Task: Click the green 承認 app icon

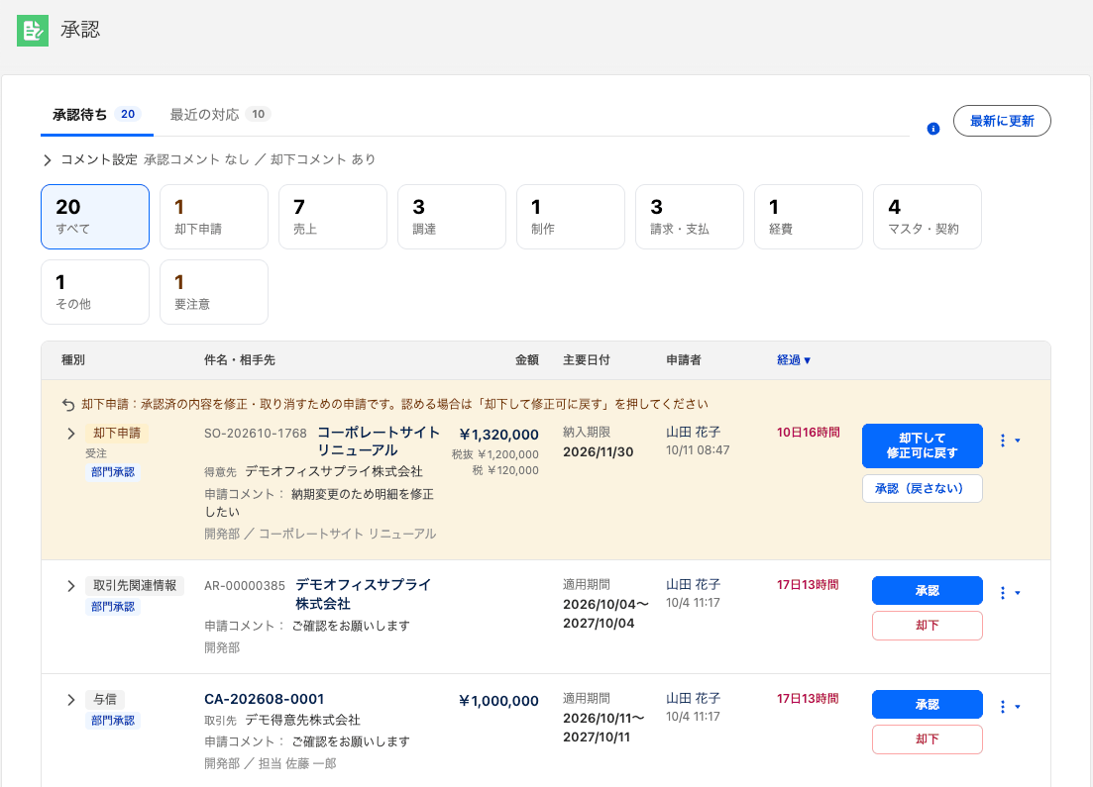Action: 33,30
